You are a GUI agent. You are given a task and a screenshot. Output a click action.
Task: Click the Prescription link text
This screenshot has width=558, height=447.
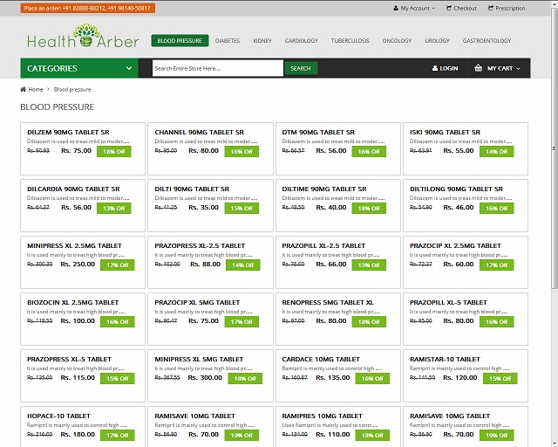click(x=510, y=8)
